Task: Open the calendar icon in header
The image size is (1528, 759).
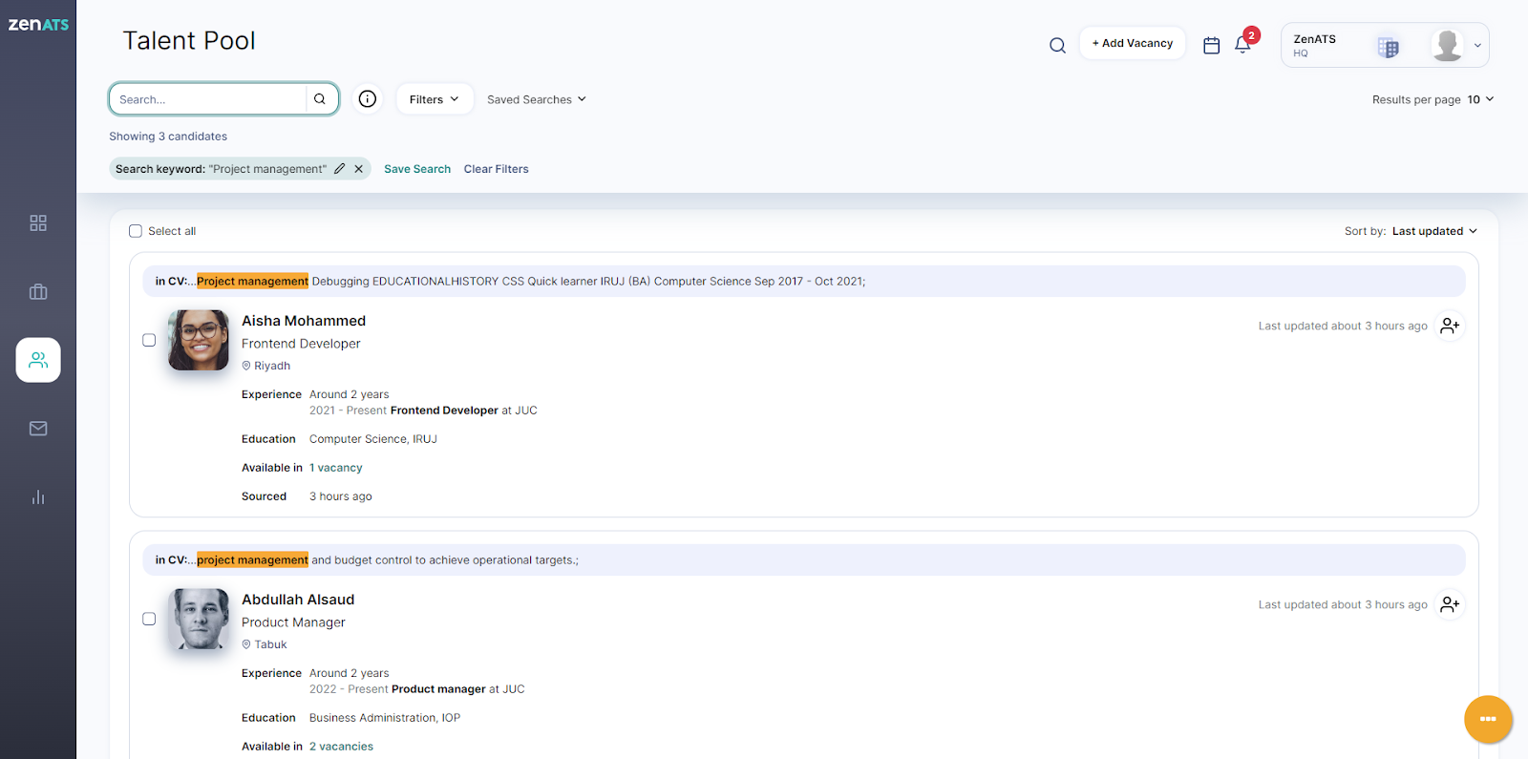Action: [1211, 45]
